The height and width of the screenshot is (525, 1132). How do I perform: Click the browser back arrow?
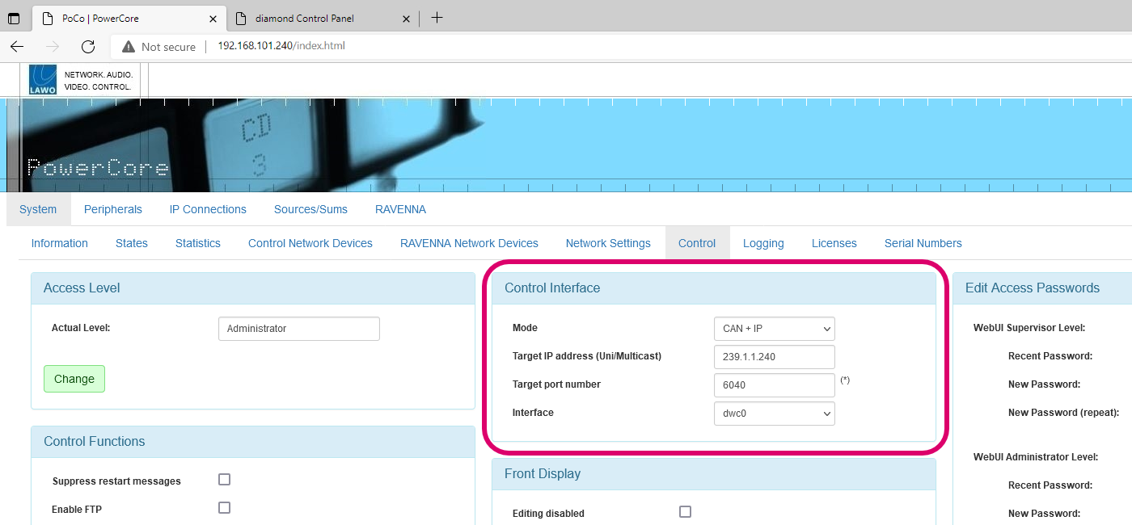17,46
